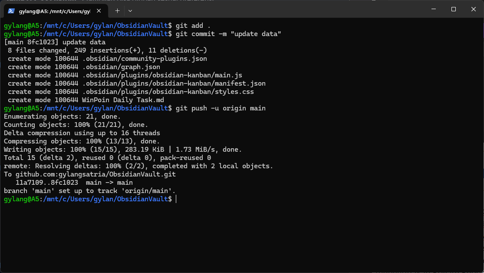Viewport: 484px width, 273px height.
Task: Close the Windows Terminal window
Action: pos(473,9)
